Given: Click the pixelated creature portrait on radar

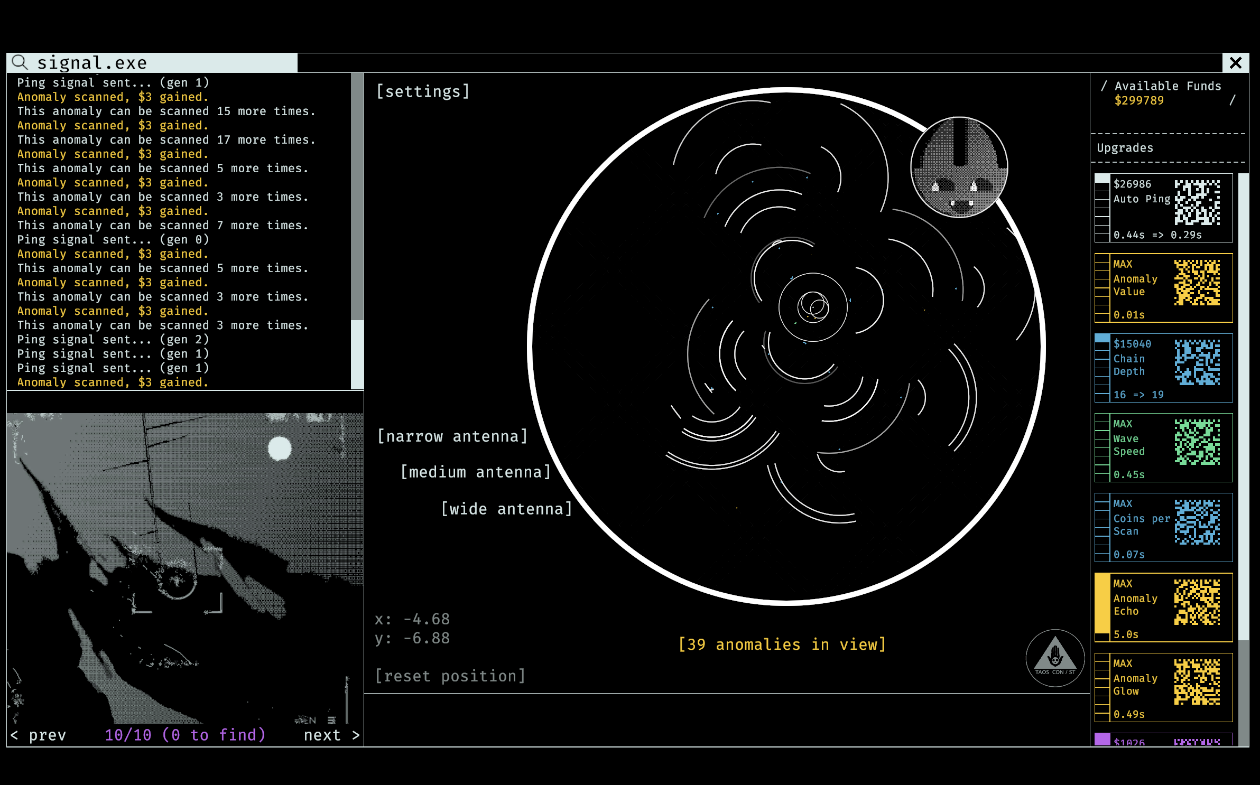Looking at the screenshot, I should coord(959,167).
